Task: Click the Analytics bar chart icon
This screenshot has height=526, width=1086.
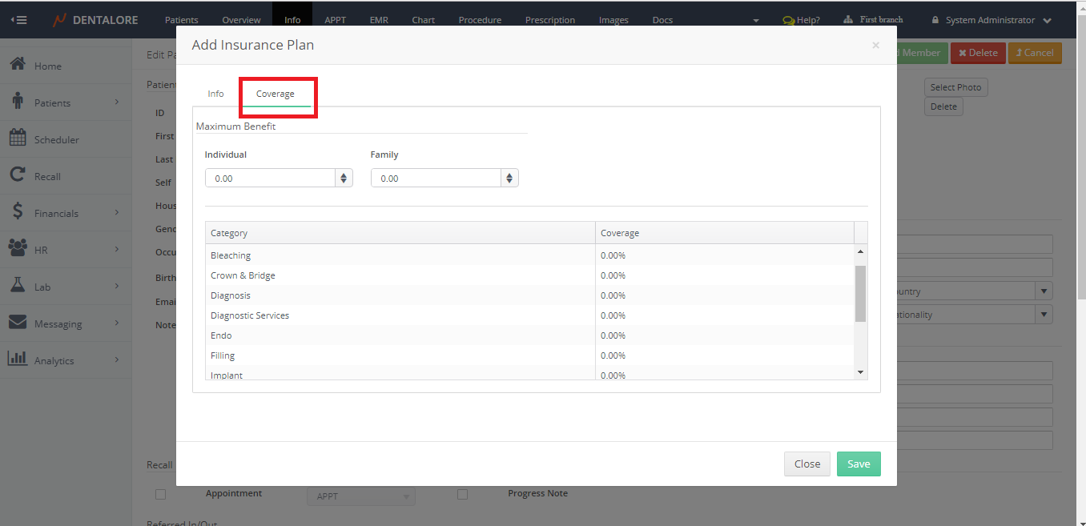Action: click(18, 359)
